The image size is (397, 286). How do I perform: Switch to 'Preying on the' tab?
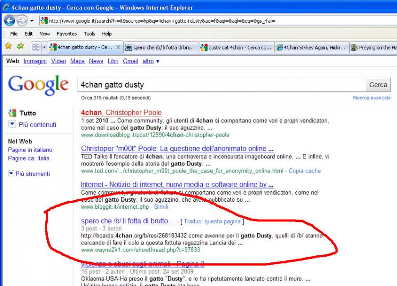pyautogui.click(x=373, y=48)
